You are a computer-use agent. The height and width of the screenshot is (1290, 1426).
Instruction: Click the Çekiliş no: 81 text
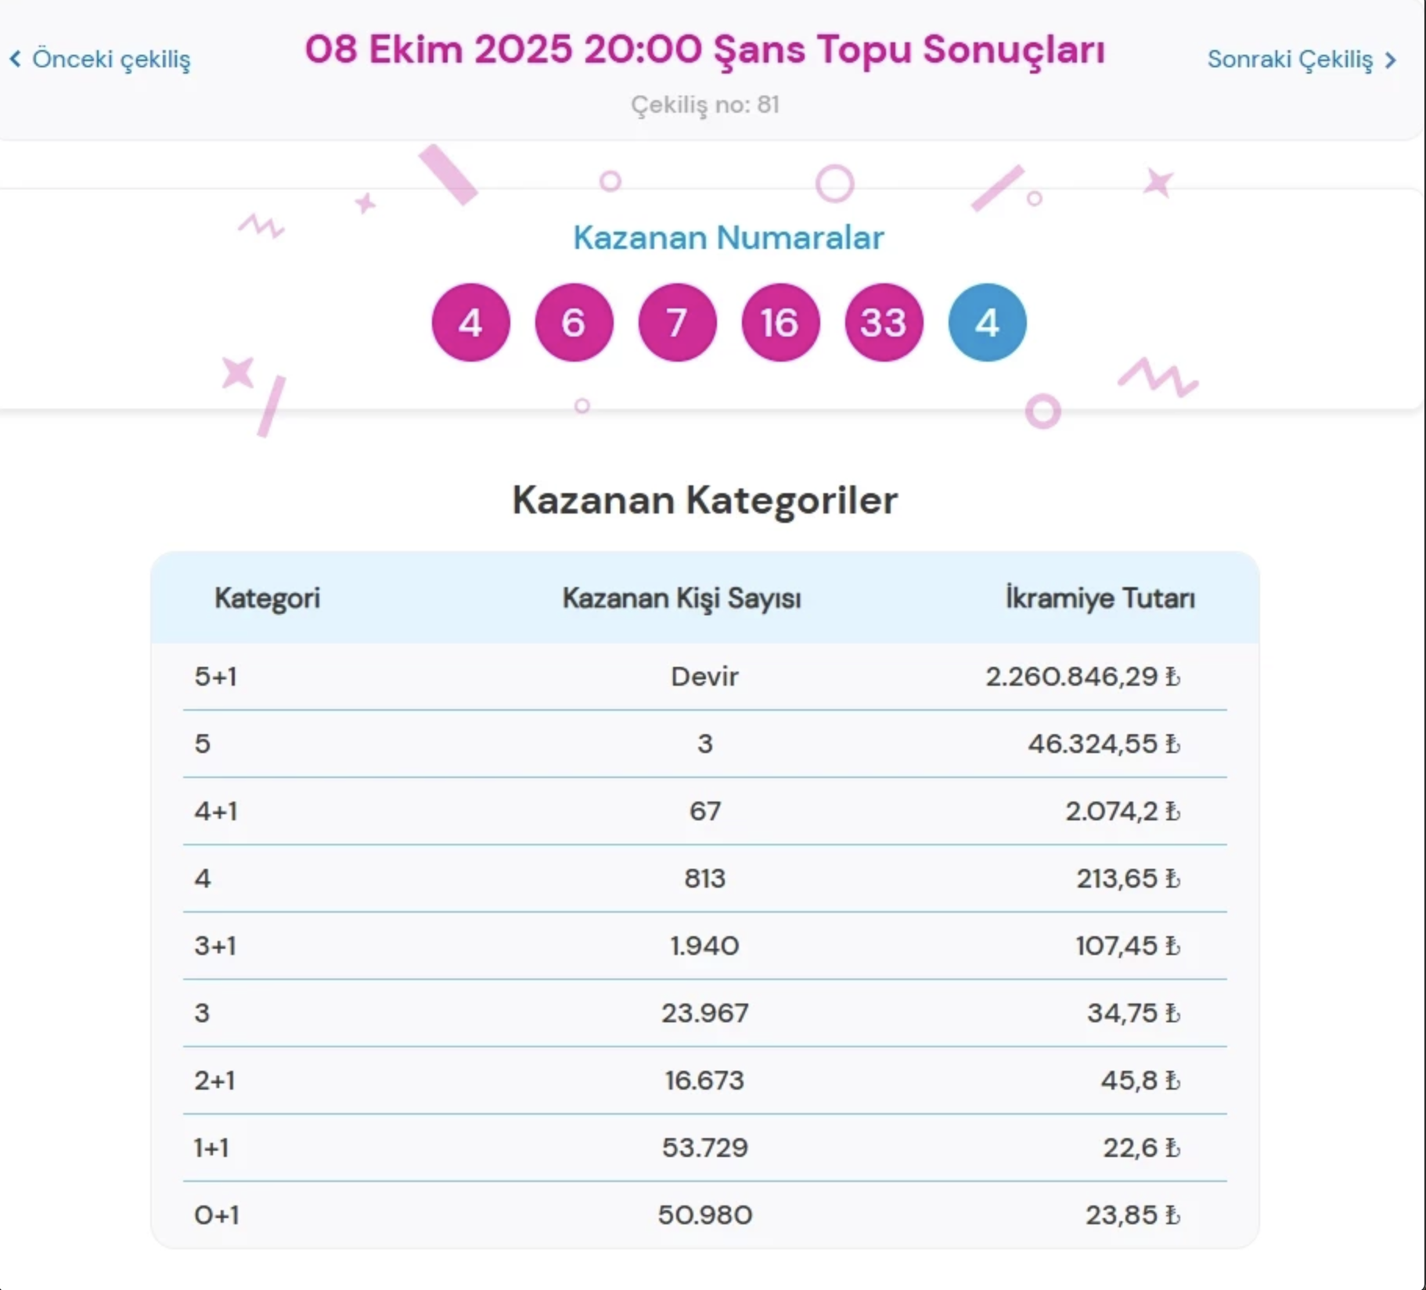pyautogui.click(x=704, y=105)
